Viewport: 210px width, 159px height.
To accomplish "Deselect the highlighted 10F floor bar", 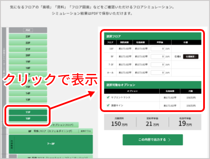I will point(28,118).
